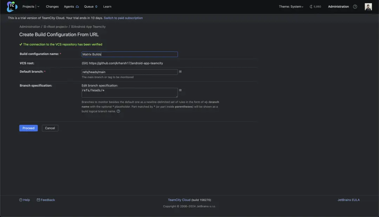
Task: Open the Learn menu item
Action: [107, 7]
